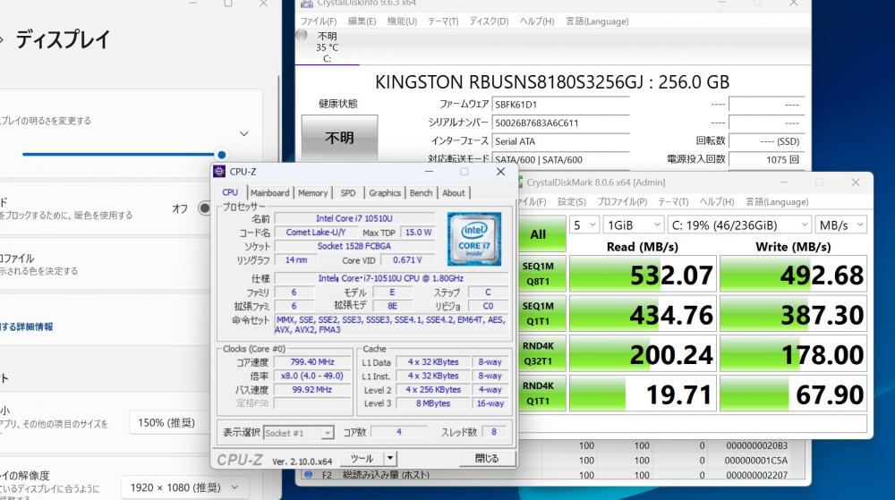Click the serial number field 50026B7683A6C611

[560, 123]
